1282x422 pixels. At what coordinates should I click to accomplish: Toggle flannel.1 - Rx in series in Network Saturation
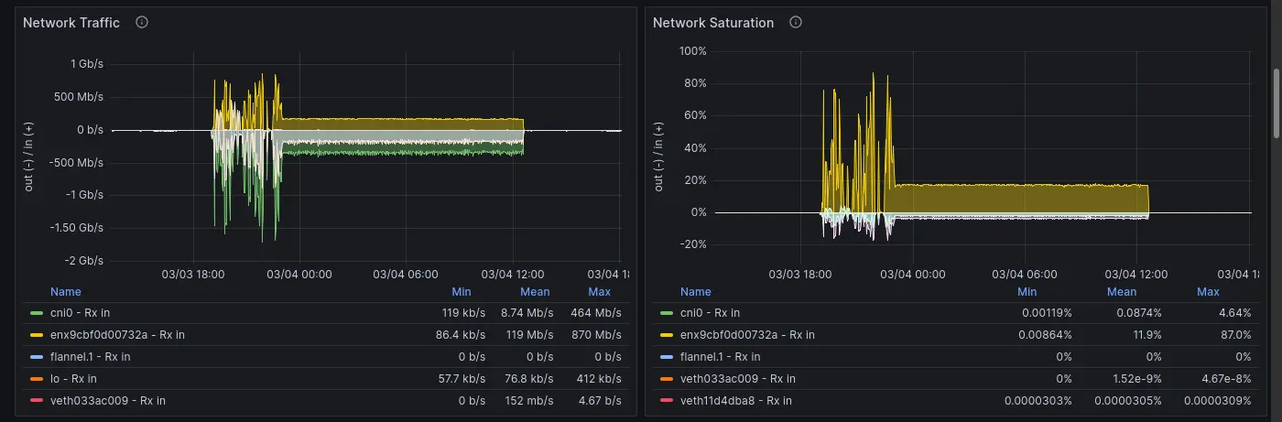pos(720,357)
